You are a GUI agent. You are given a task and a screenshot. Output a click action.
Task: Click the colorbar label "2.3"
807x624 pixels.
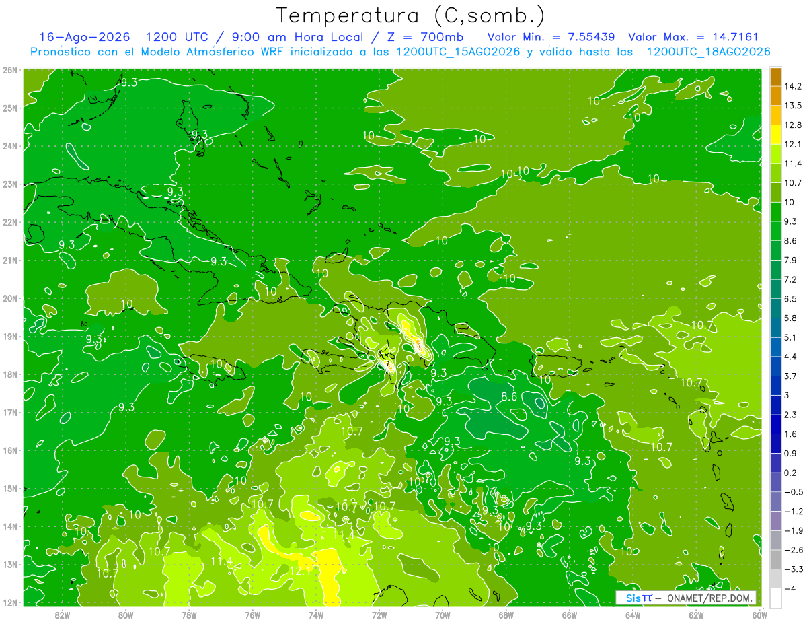click(791, 415)
